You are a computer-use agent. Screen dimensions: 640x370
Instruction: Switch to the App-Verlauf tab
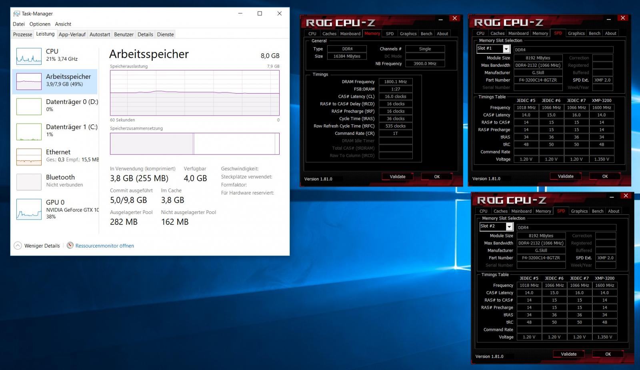(x=72, y=34)
